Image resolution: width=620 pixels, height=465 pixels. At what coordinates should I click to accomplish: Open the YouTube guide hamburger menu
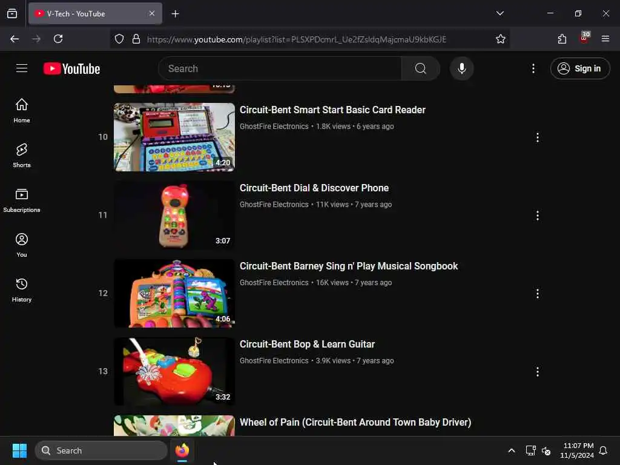click(x=22, y=68)
